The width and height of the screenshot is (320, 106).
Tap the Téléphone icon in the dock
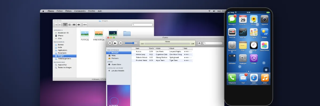pyautogui.click(x=232, y=78)
